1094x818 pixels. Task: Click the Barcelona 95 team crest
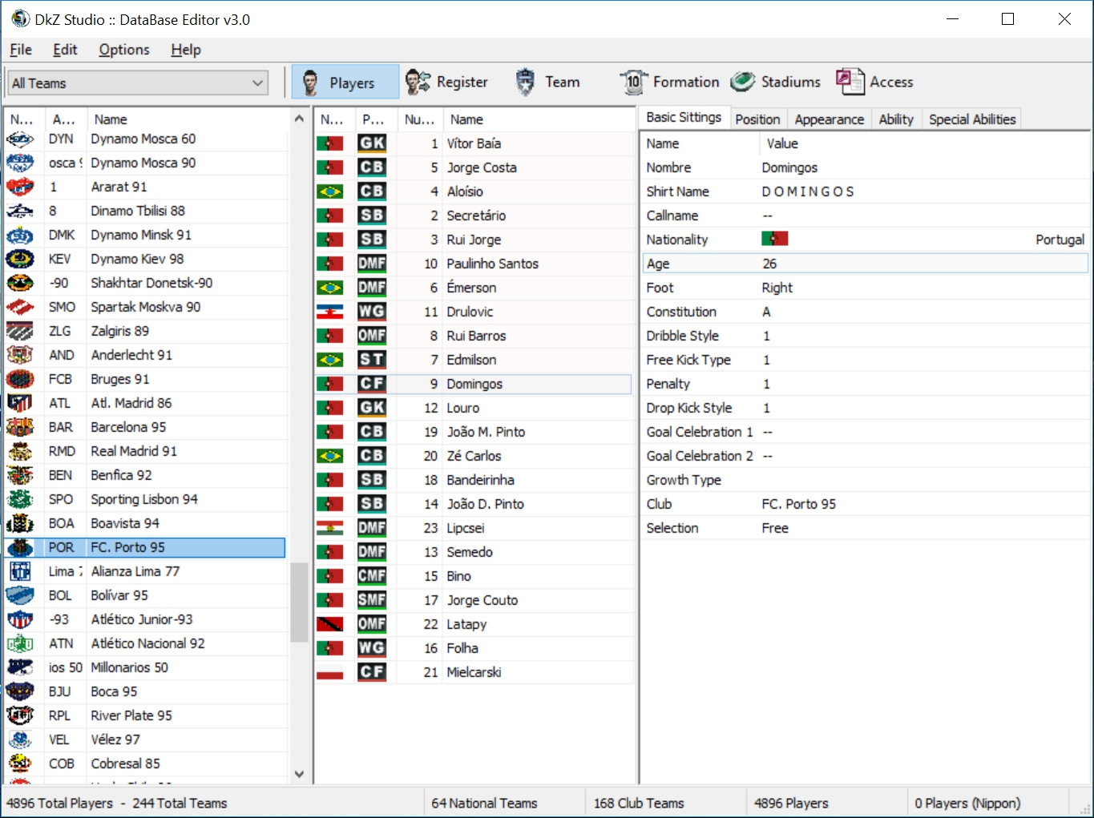[20, 427]
